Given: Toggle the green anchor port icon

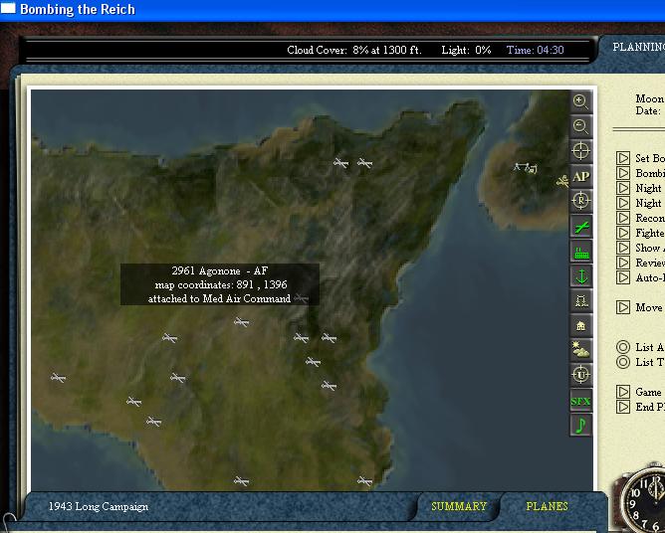Looking at the screenshot, I should click(580, 276).
